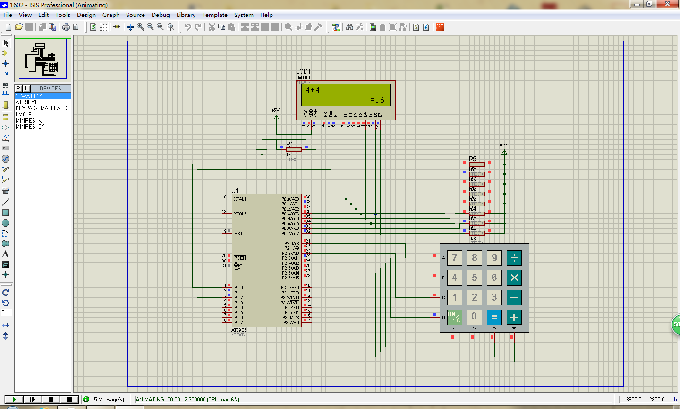Open the Debug menu

[x=161, y=15]
